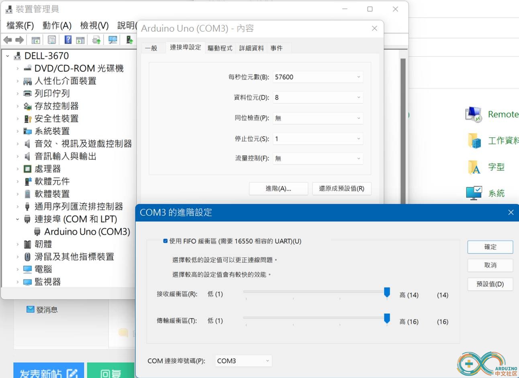Select the 音效、視訊及遊戲控制器 tree item
The width and height of the screenshot is (519, 378).
click(83, 144)
